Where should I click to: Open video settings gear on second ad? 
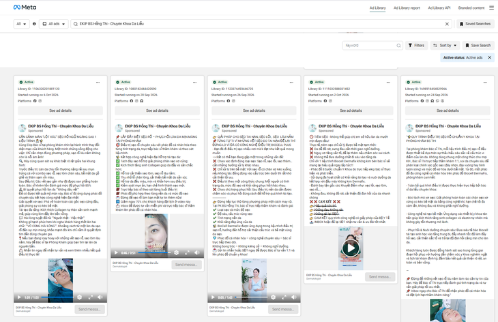tap(176, 253)
